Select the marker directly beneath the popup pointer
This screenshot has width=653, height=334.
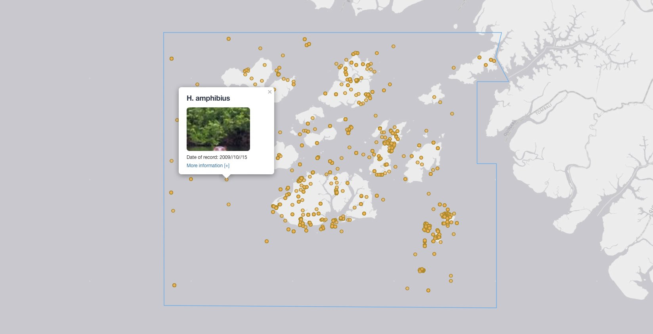point(227,179)
